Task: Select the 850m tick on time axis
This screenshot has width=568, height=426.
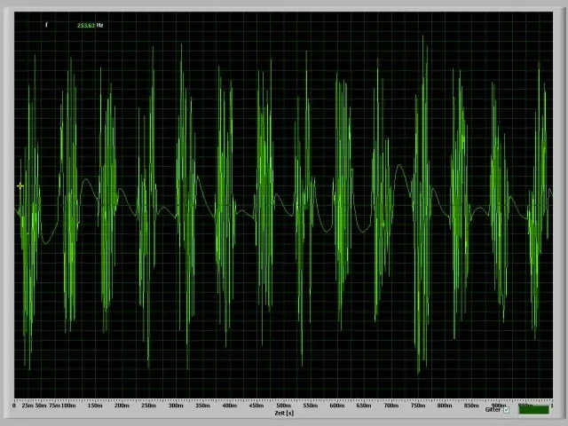Action: (x=470, y=406)
